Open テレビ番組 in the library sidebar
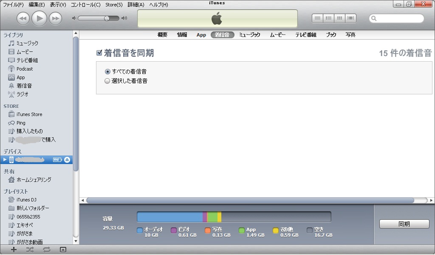 click(27, 60)
